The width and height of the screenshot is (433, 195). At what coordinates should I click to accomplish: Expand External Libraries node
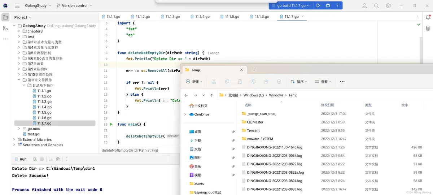coord(14,139)
